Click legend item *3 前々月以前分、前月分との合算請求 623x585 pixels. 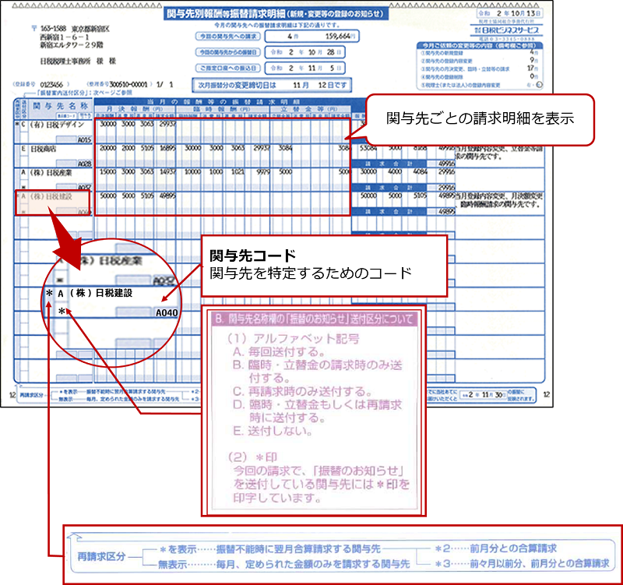coord(522,563)
